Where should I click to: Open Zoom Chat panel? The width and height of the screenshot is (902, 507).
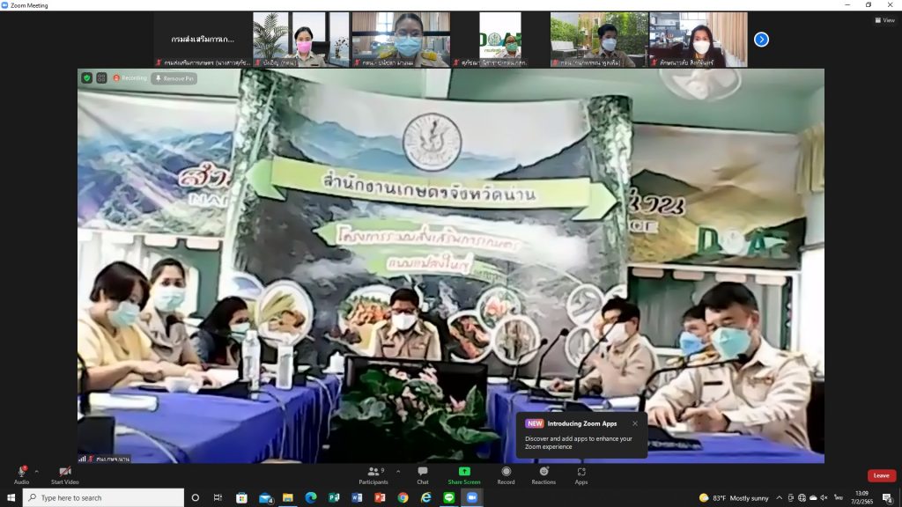tap(422, 474)
